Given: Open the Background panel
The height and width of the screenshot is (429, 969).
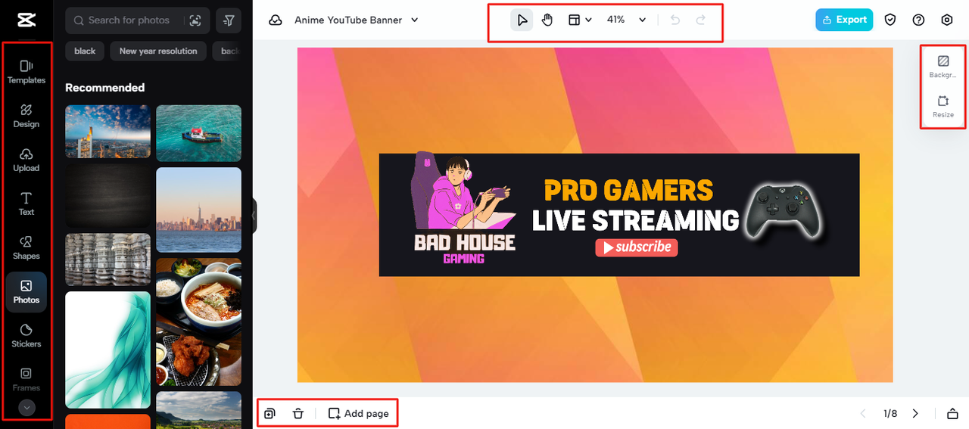Looking at the screenshot, I should [943, 67].
